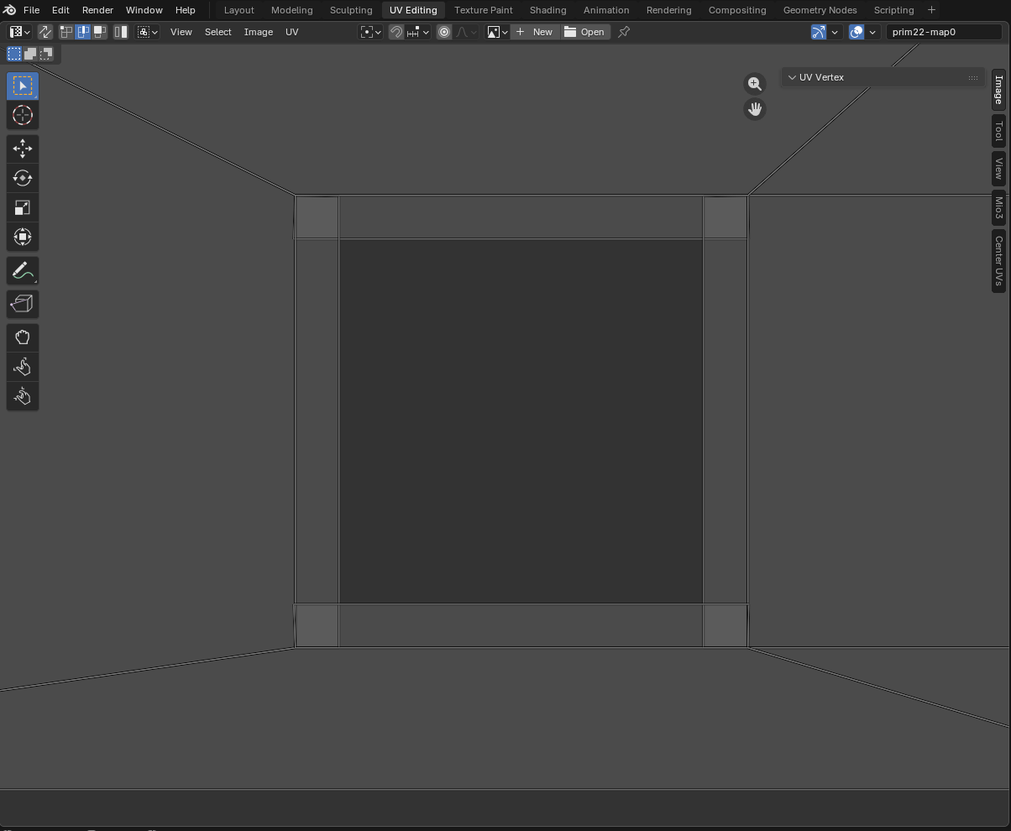Toggle gizmo visibility button
This screenshot has width=1011, height=831.
coord(819,32)
